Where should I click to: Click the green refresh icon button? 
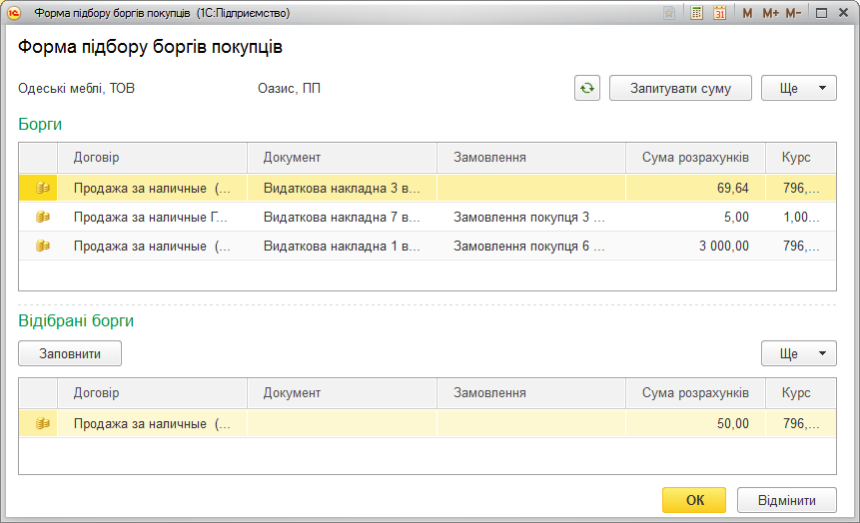[587, 88]
